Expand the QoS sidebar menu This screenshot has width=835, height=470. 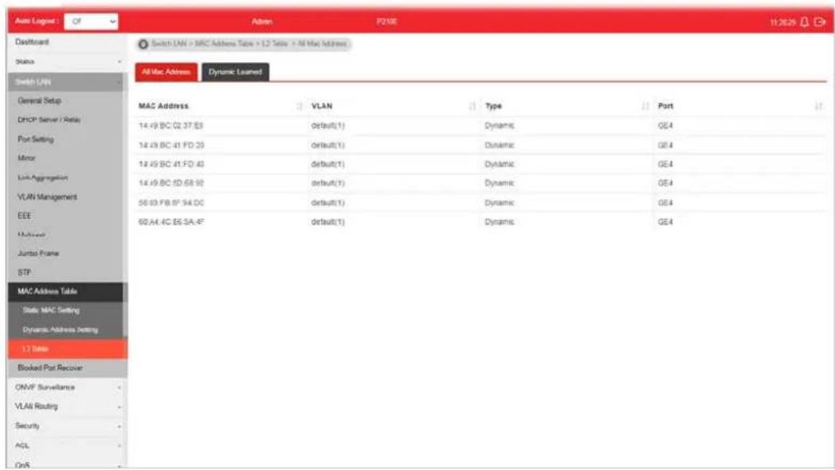(67, 464)
